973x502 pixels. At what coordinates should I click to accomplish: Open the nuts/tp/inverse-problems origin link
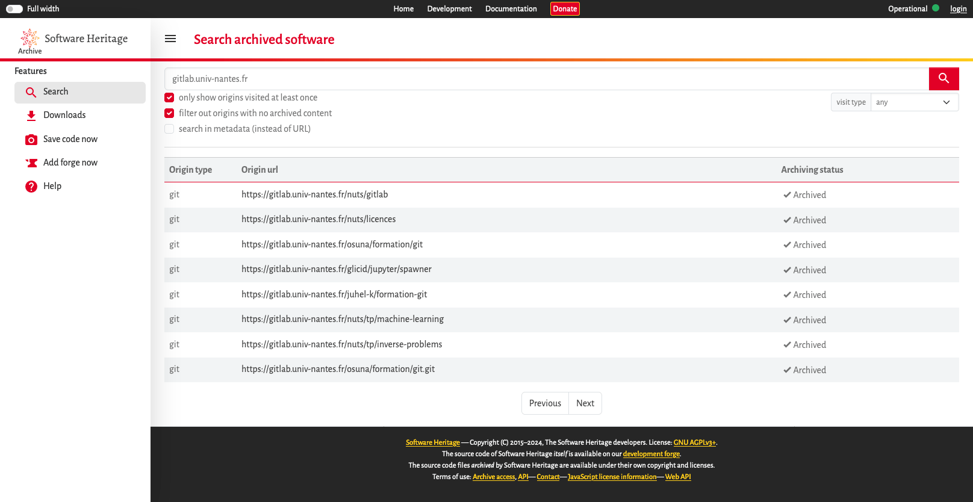click(341, 344)
